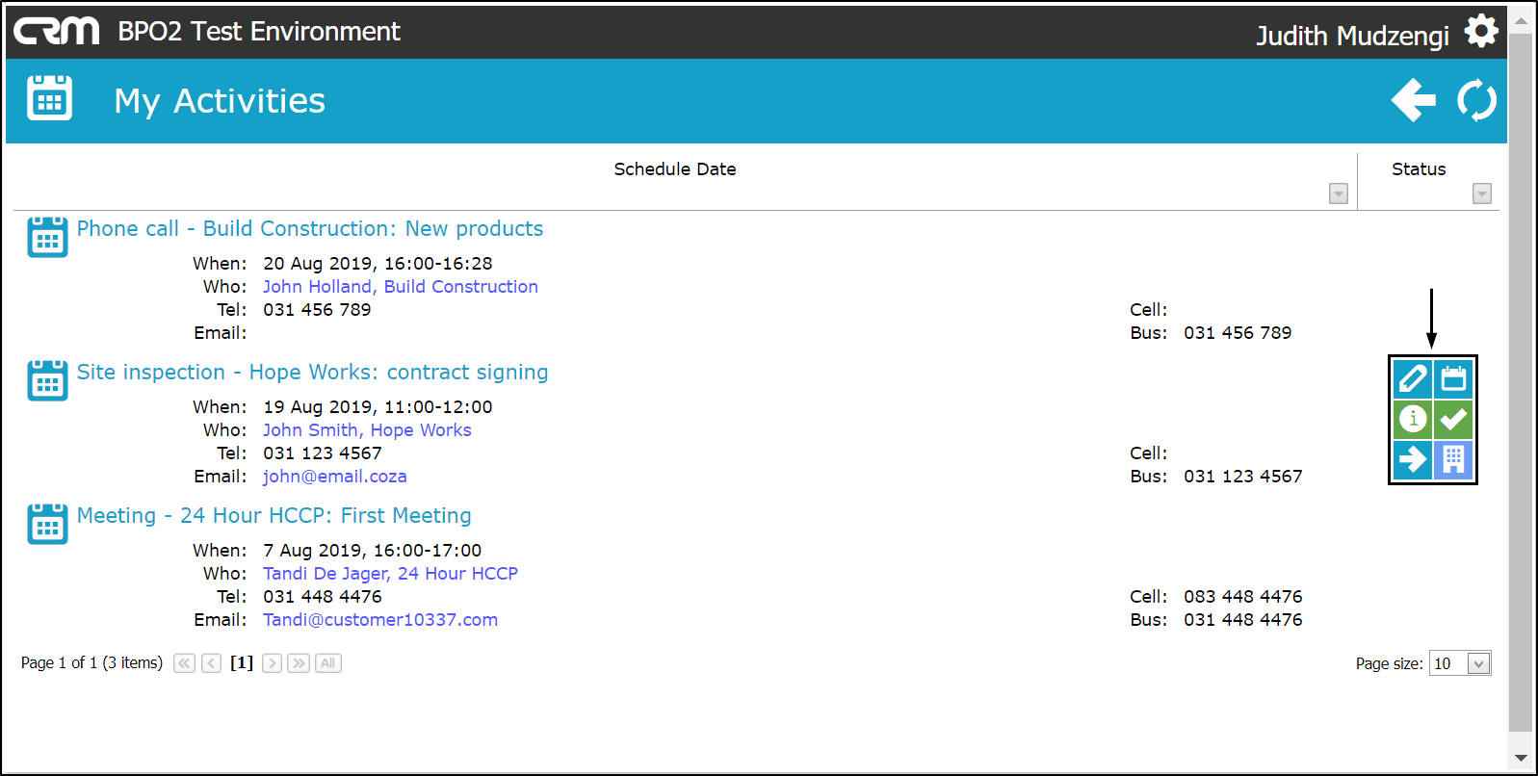Click the company building icon
Screen dimensions: 1538x776
(1453, 459)
